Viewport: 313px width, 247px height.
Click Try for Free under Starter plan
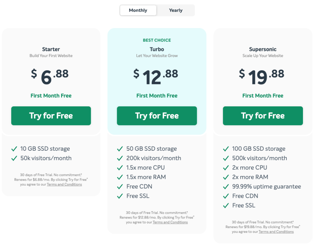pyautogui.click(x=51, y=116)
